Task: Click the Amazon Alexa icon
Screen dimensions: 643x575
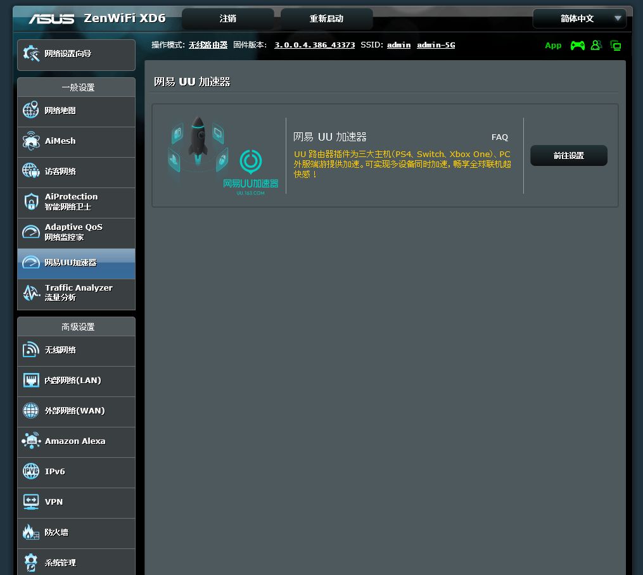Action: click(x=31, y=441)
